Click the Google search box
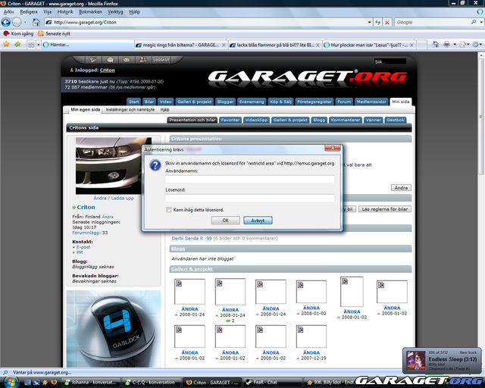Image resolution: width=485 pixels, height=388 pixels. pyautogui.click(x=433, y=22)
